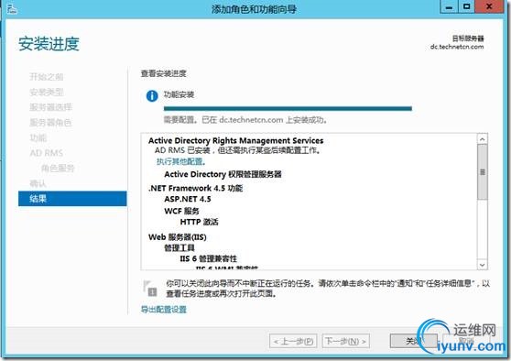Click the results list scrollbar thumb
Image resolution: width=511 pixels, height=361 pixels.
483,172
